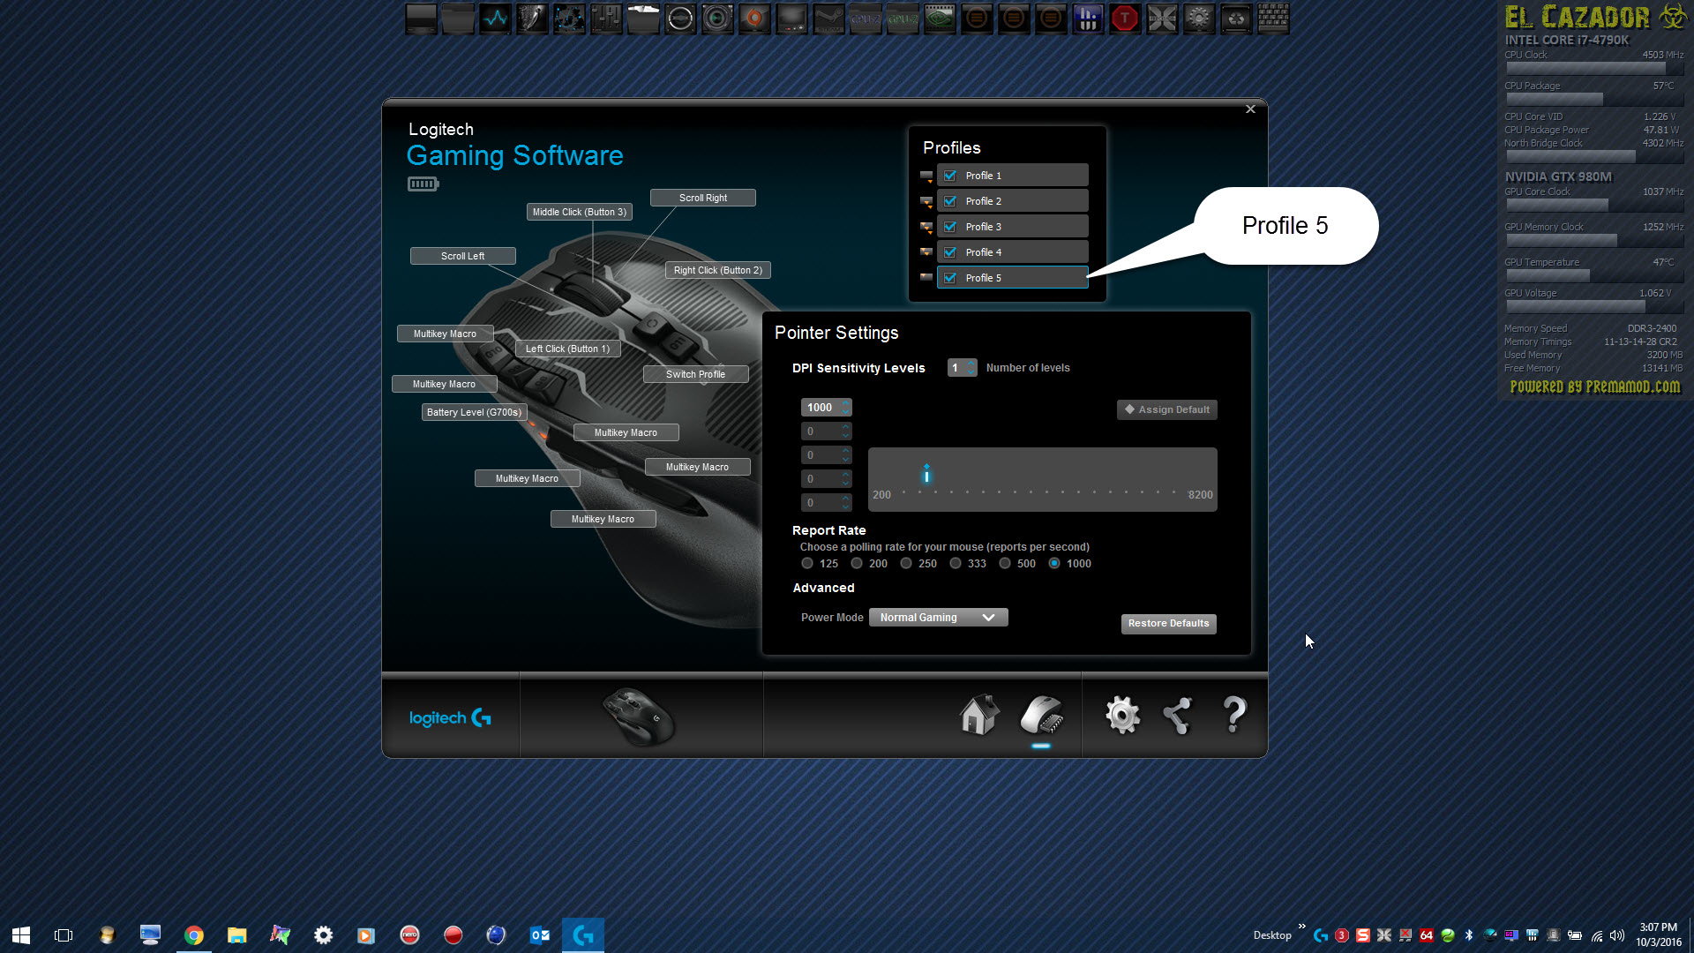Click the Switch Profile button label
Viewport: 1694px width, 953px height.
(695, 374)
